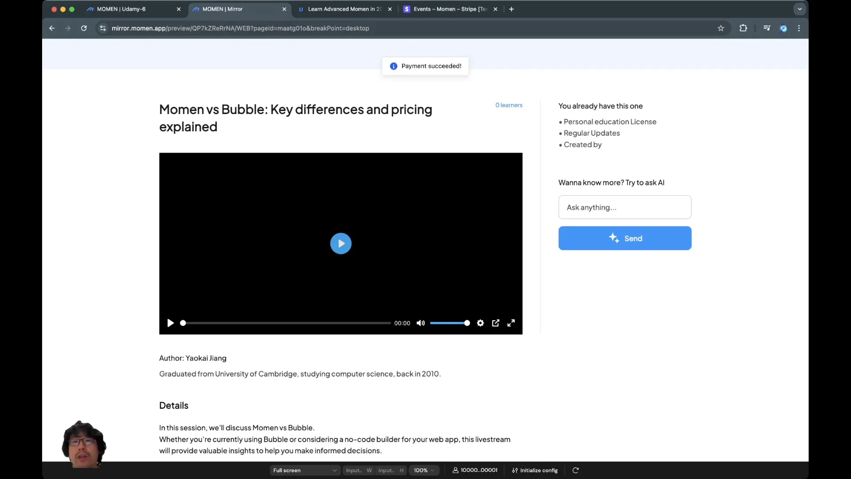This screenshot has width=851, height=479.
Task: Open the Chrome profile avatar
Action: point(784,28)
